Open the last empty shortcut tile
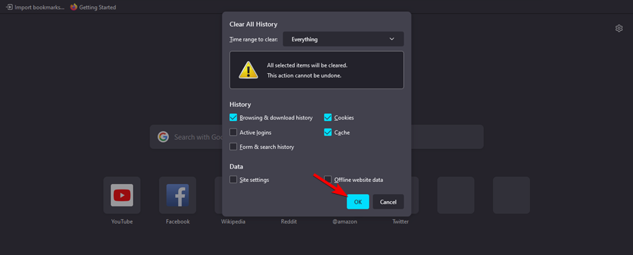The height and width of the screenshot is (255, 633). pos(511,195)
